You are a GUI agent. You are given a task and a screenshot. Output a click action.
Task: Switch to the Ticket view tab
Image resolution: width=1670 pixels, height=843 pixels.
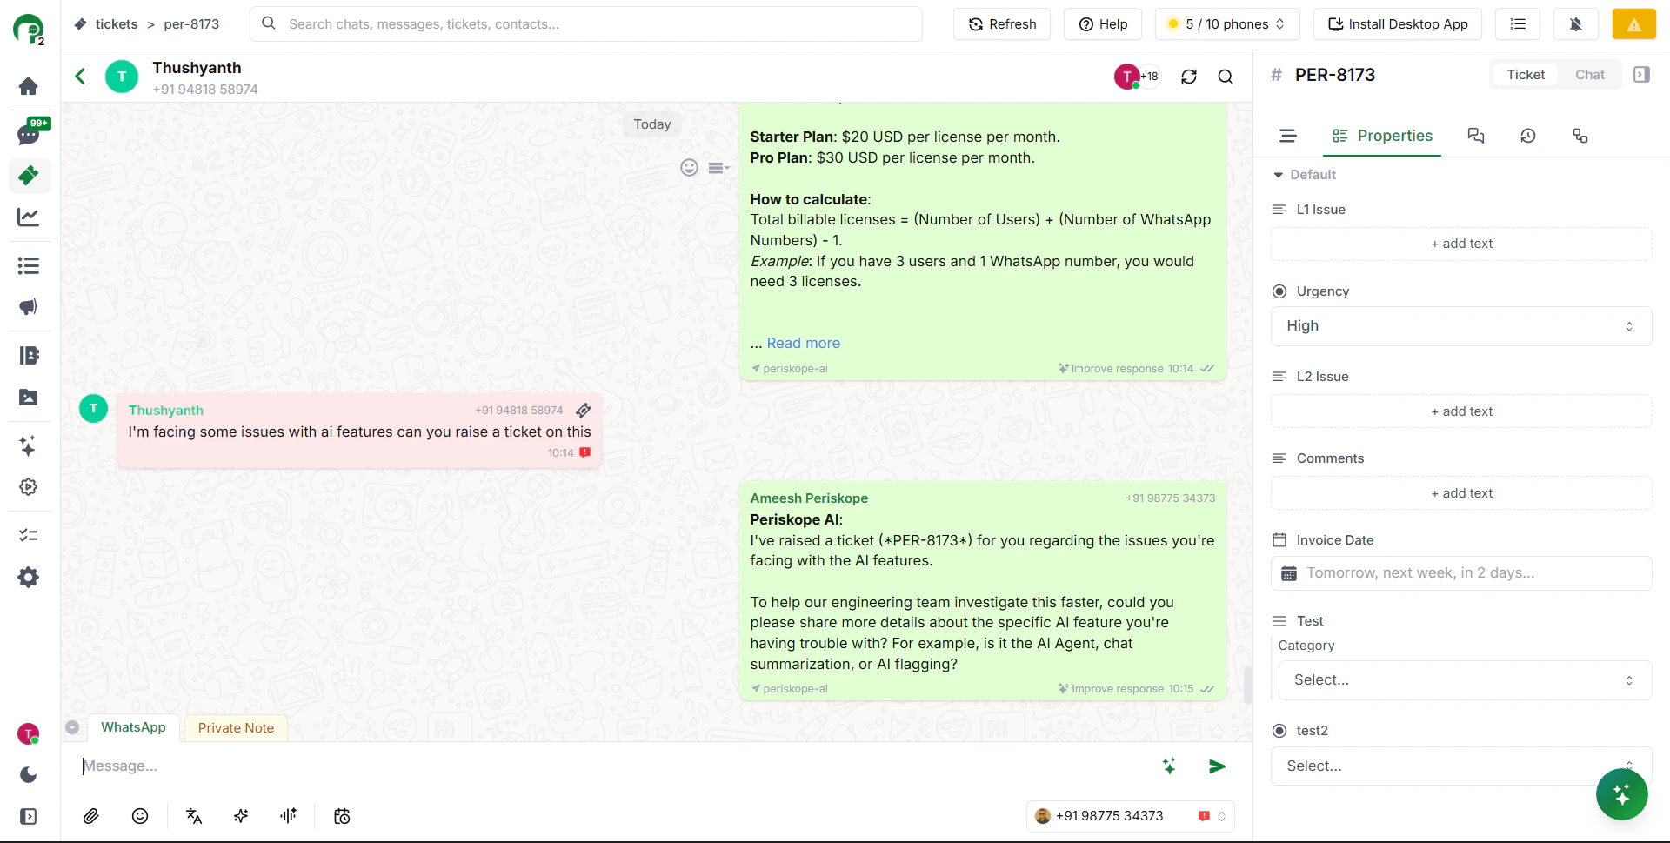point(1526,75)
